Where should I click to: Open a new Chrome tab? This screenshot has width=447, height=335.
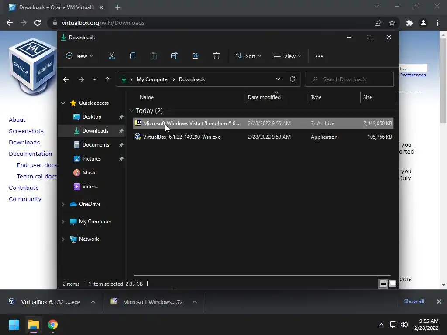[x=118, y=7]
